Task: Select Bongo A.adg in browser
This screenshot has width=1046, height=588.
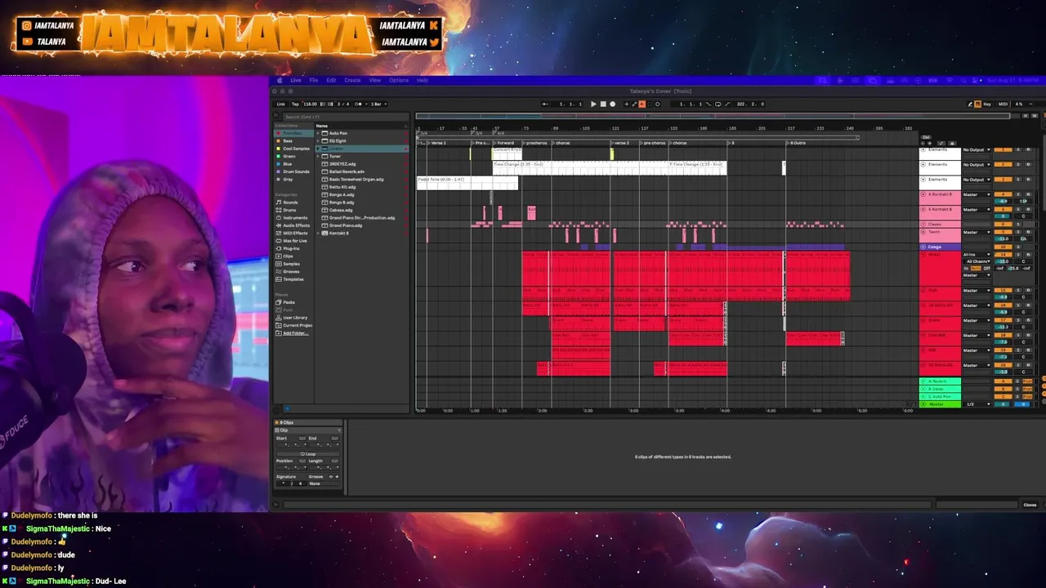Action: pos(342,194)
